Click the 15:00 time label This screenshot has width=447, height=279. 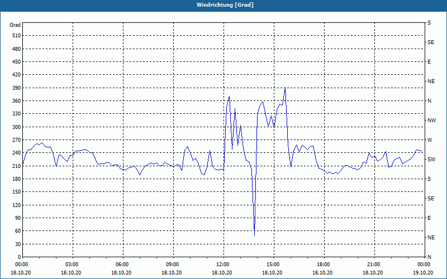click(x=272, y=264)
